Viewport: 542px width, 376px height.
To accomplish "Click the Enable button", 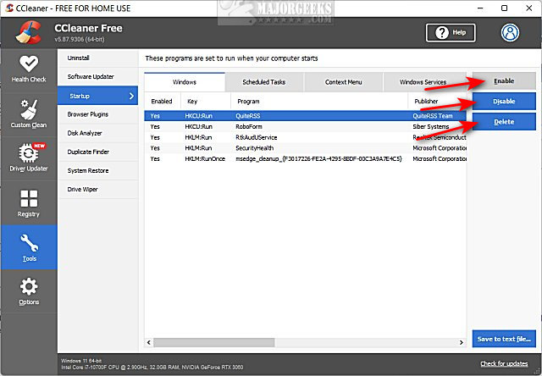I will point(504,80).
